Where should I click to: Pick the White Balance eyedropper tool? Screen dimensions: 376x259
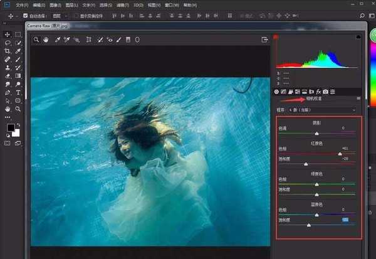click(x=58, y=40)
